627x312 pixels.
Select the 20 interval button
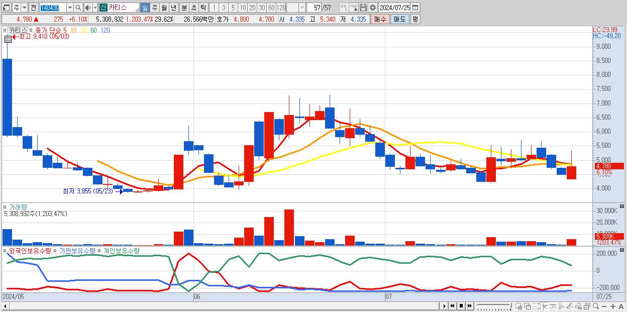coord(252,8)
